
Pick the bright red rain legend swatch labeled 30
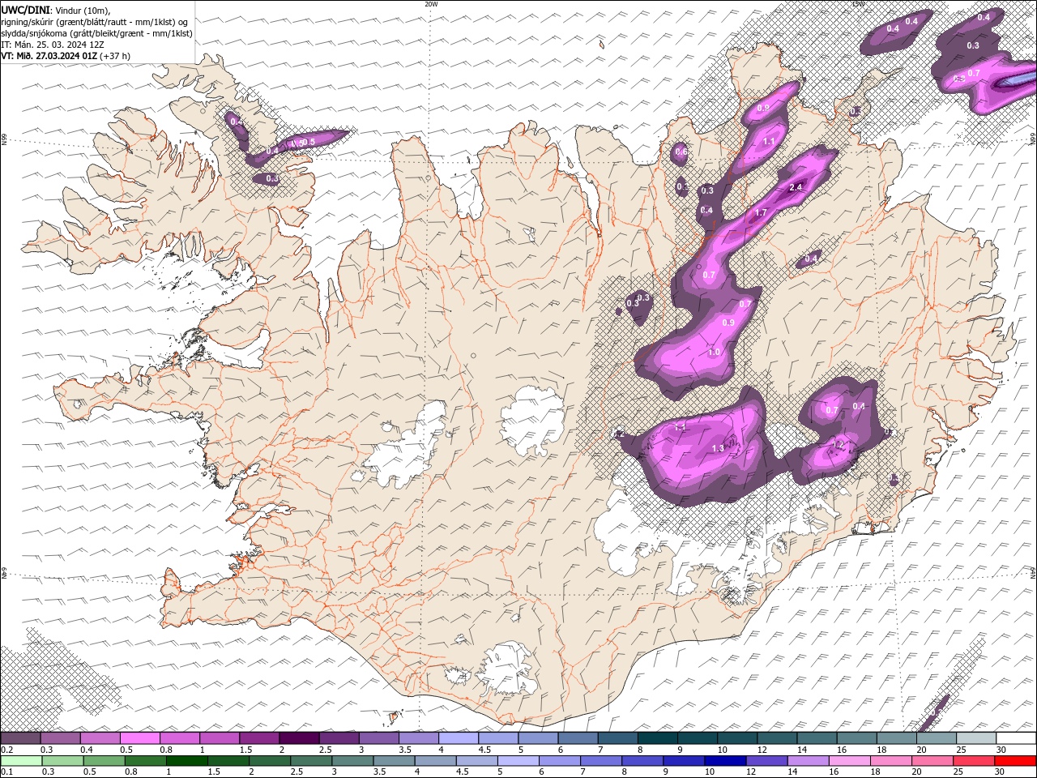1014,761
